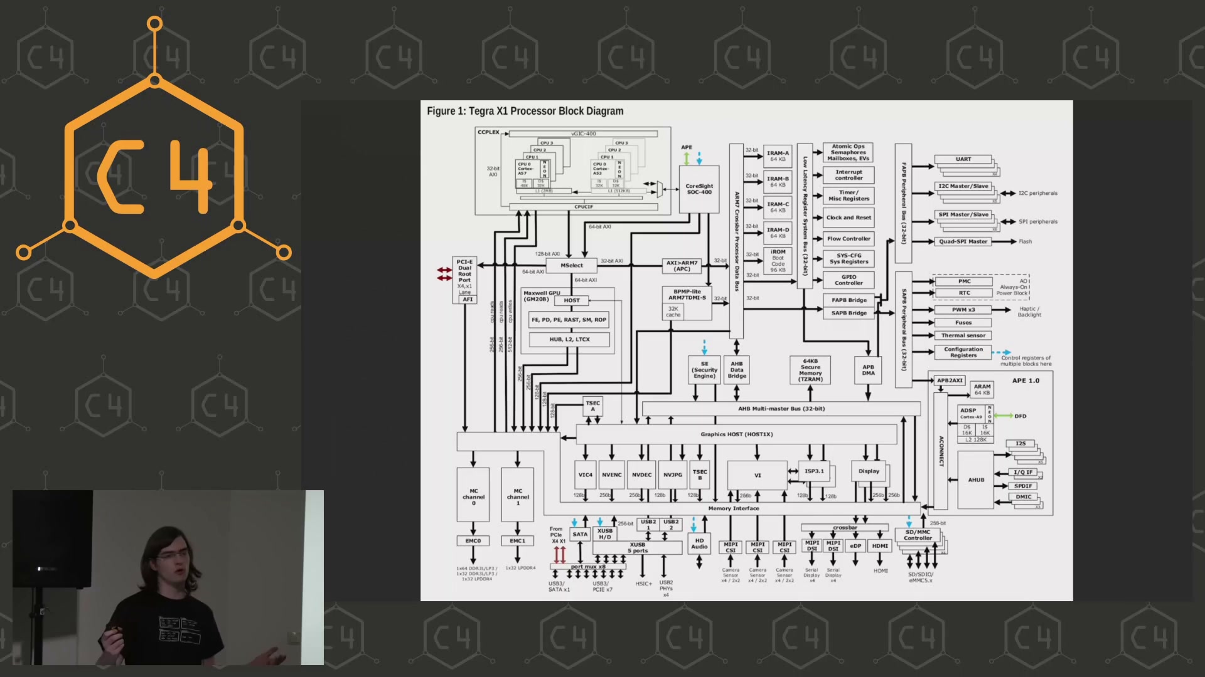Select the Clock and Reset block
The height and width of the screenshot is (677, 1205).
pyautogui.click(x=848, y=218)
